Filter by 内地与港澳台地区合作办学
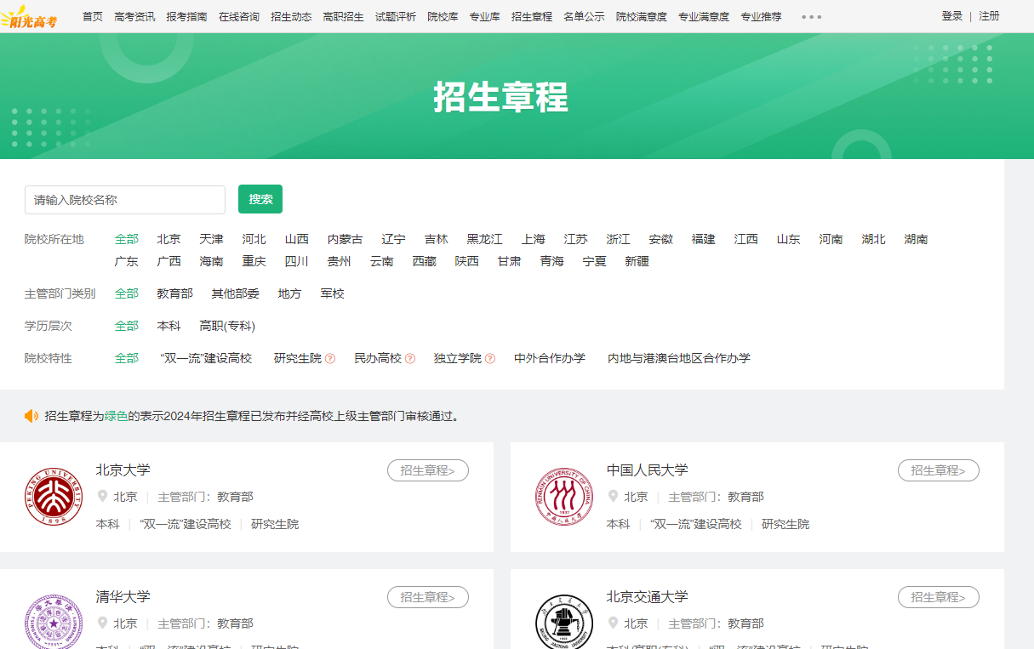Screen dimensions: 1034x649 [679, 359]
